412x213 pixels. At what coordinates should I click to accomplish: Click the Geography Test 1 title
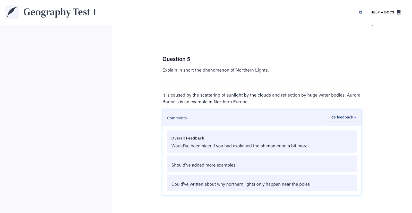(60, 12)
